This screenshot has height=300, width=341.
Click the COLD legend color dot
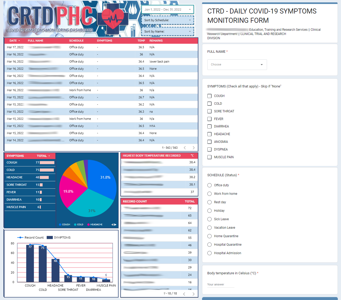tap(75, 224)
